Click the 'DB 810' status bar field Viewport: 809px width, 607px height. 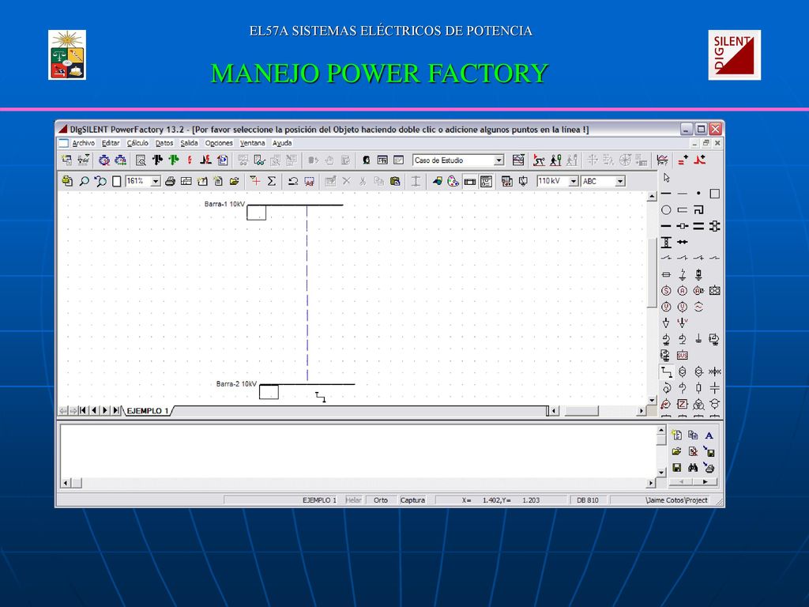588,500
